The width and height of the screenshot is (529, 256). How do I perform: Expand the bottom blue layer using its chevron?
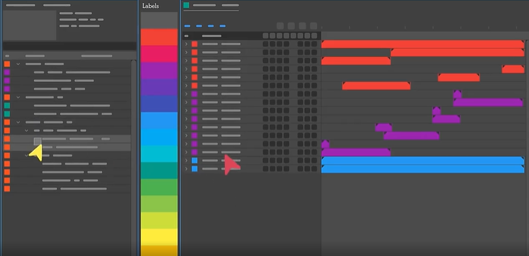coord(186,169)
